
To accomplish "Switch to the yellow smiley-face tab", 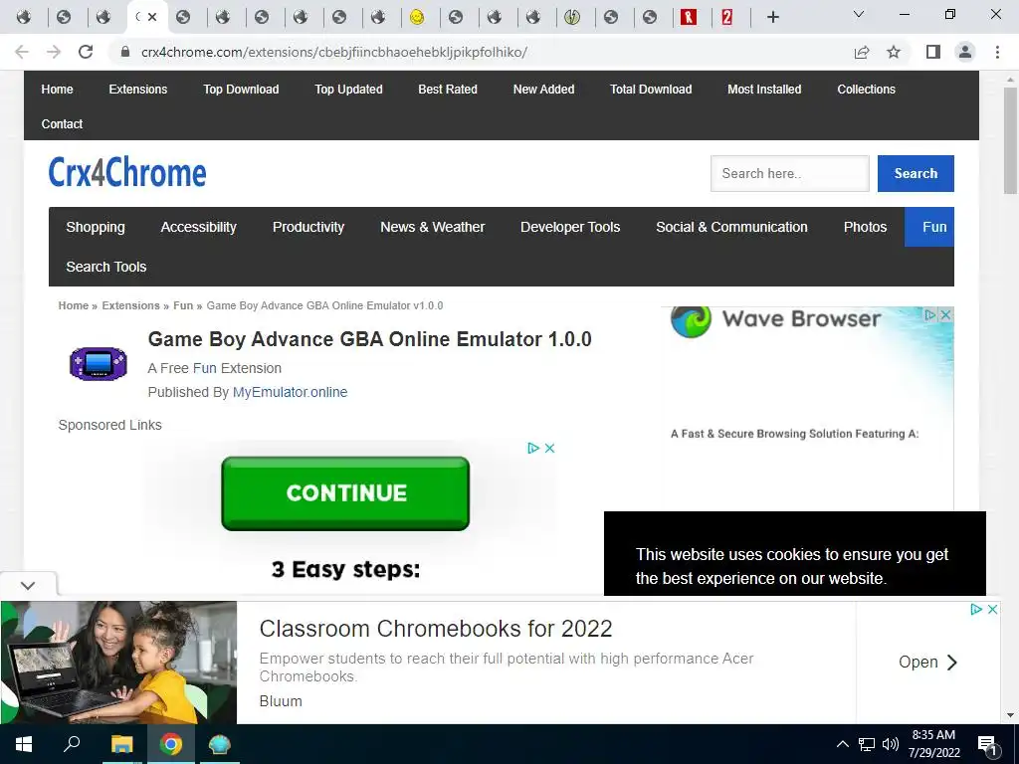I will 417,17.
